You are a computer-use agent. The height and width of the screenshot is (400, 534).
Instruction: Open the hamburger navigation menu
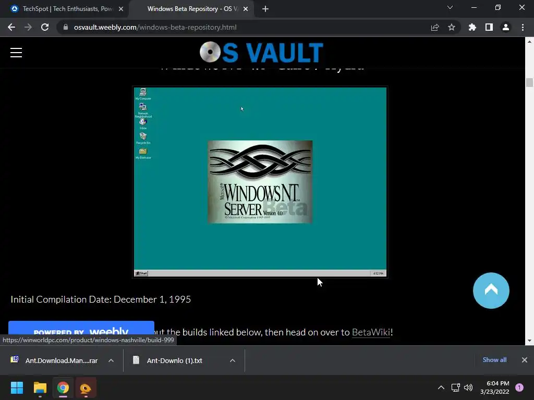pyautogui.click(x=16, y=53)
